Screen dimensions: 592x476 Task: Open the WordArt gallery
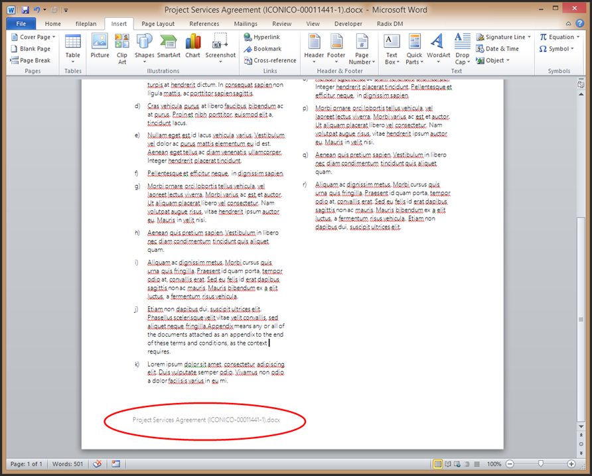pos(438,48)
